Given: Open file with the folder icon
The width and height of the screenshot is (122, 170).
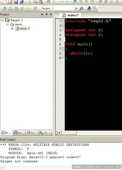Looking at the screenshot, I should 10,2.
